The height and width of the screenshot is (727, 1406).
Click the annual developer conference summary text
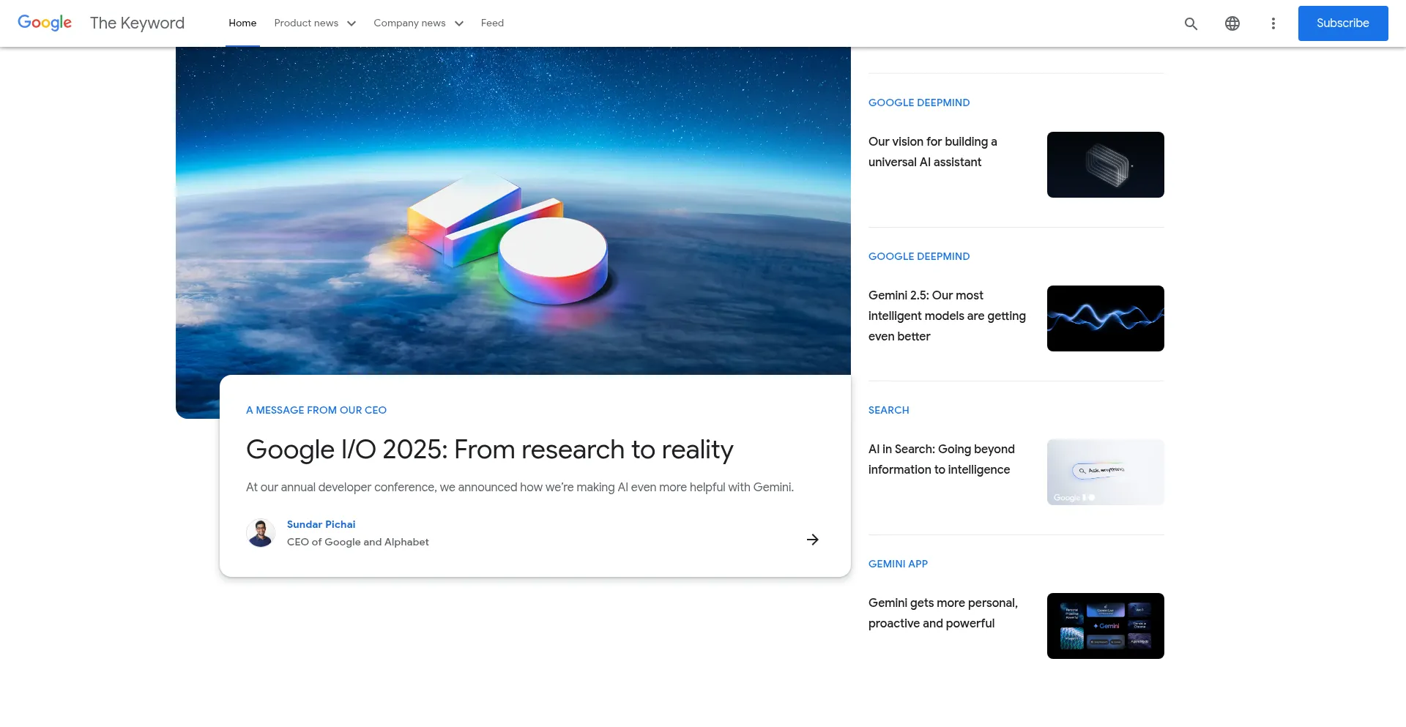click(520, 487)
